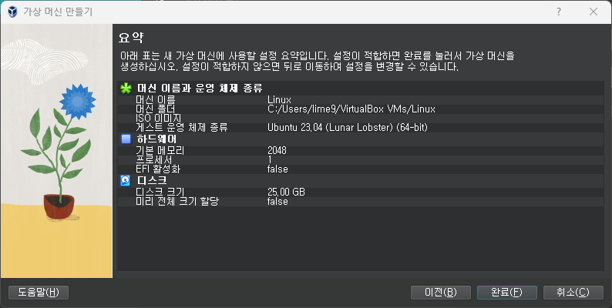Click the folder path C:/Users/lime9/VirtualBox VMs/Linux

[x=351, y=109]
